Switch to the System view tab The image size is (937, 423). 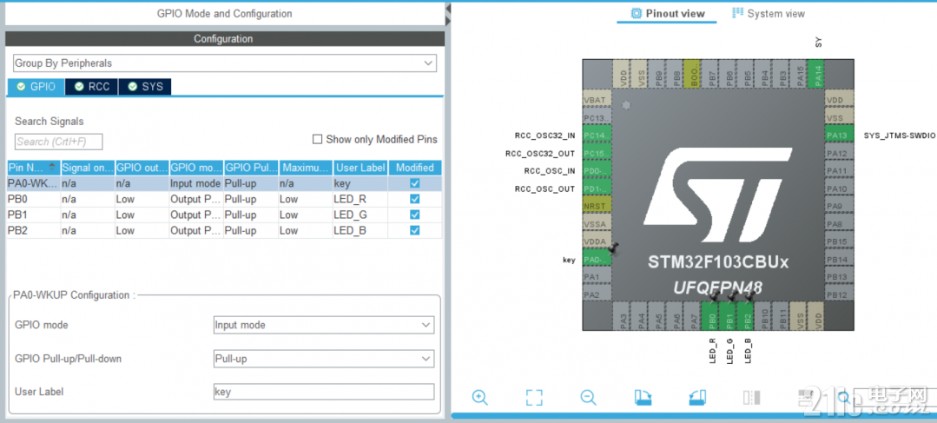[x=768, y=13]
